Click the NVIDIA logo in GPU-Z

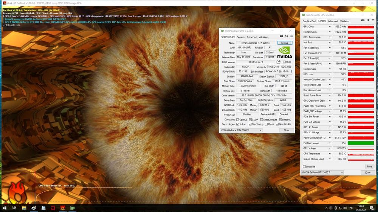click(285, 53)
